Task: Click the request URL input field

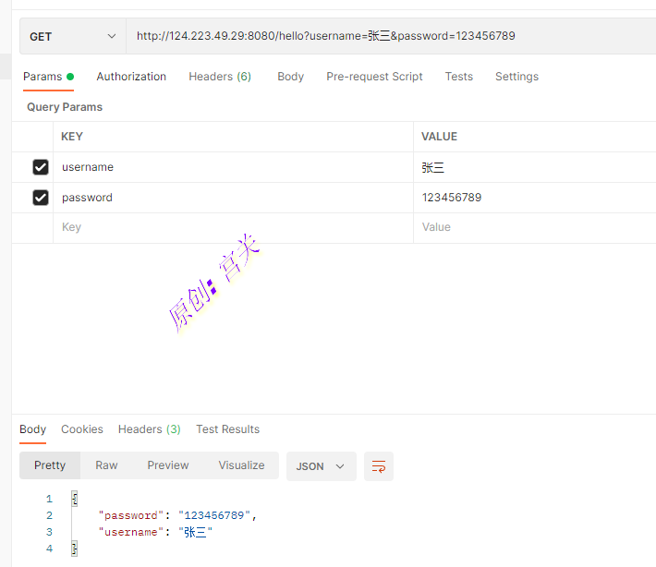Action: pyautogui.click(x=388, y=37)
